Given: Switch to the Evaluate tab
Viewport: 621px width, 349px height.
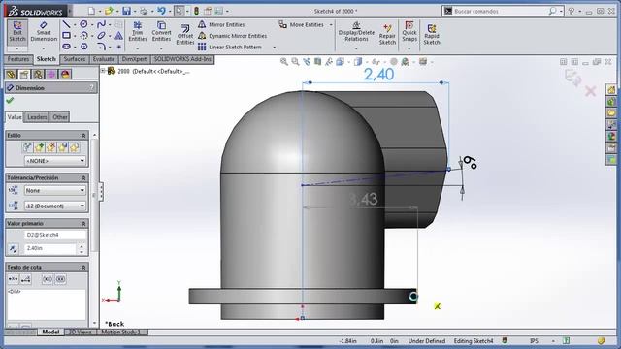Looking at the screenshot, I should [104, 59].
